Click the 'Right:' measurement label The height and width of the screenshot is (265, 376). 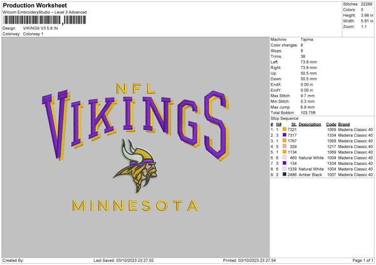(x=276, y=67)
